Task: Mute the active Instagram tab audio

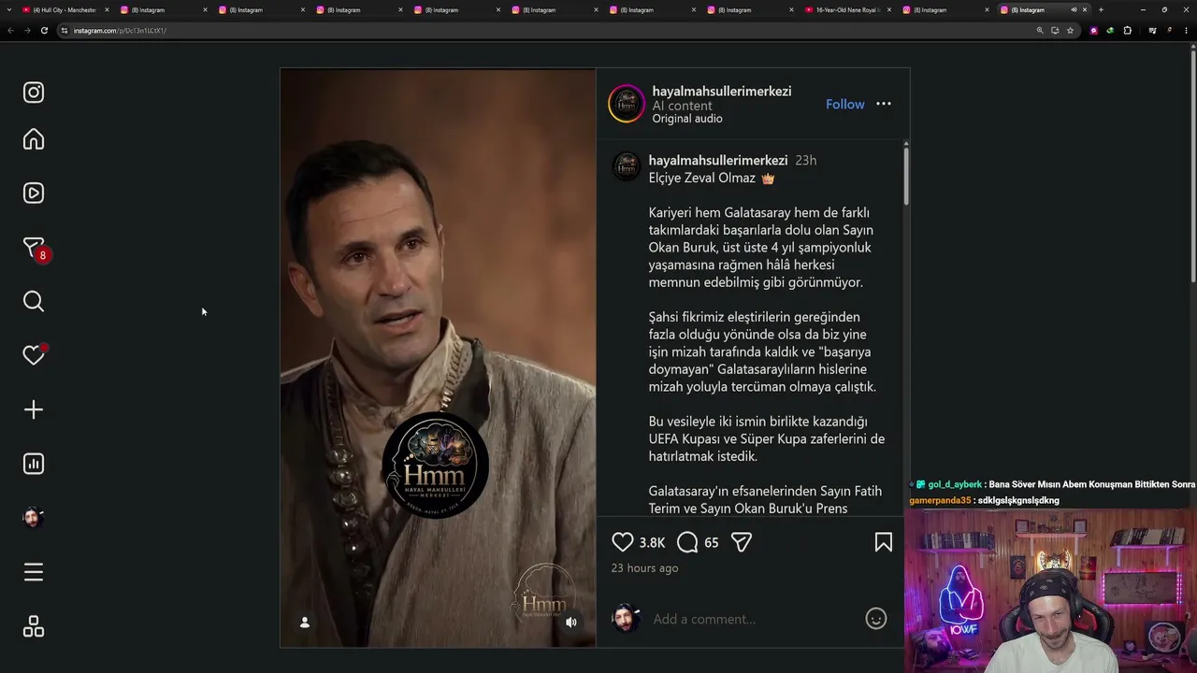Action: [1074, 9]
